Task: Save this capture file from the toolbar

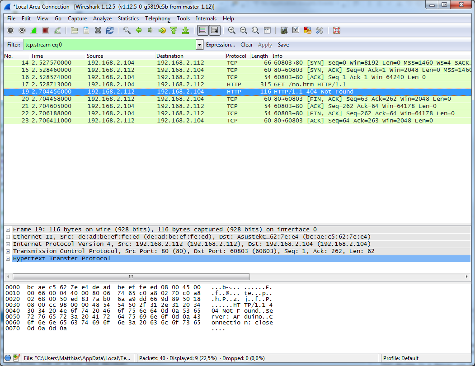Action: (x=86, y=30)
